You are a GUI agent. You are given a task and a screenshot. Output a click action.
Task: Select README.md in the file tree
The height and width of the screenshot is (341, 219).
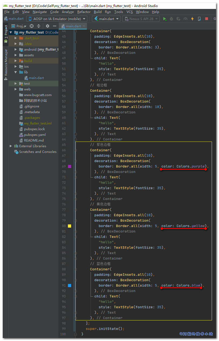tap(34, 140)
